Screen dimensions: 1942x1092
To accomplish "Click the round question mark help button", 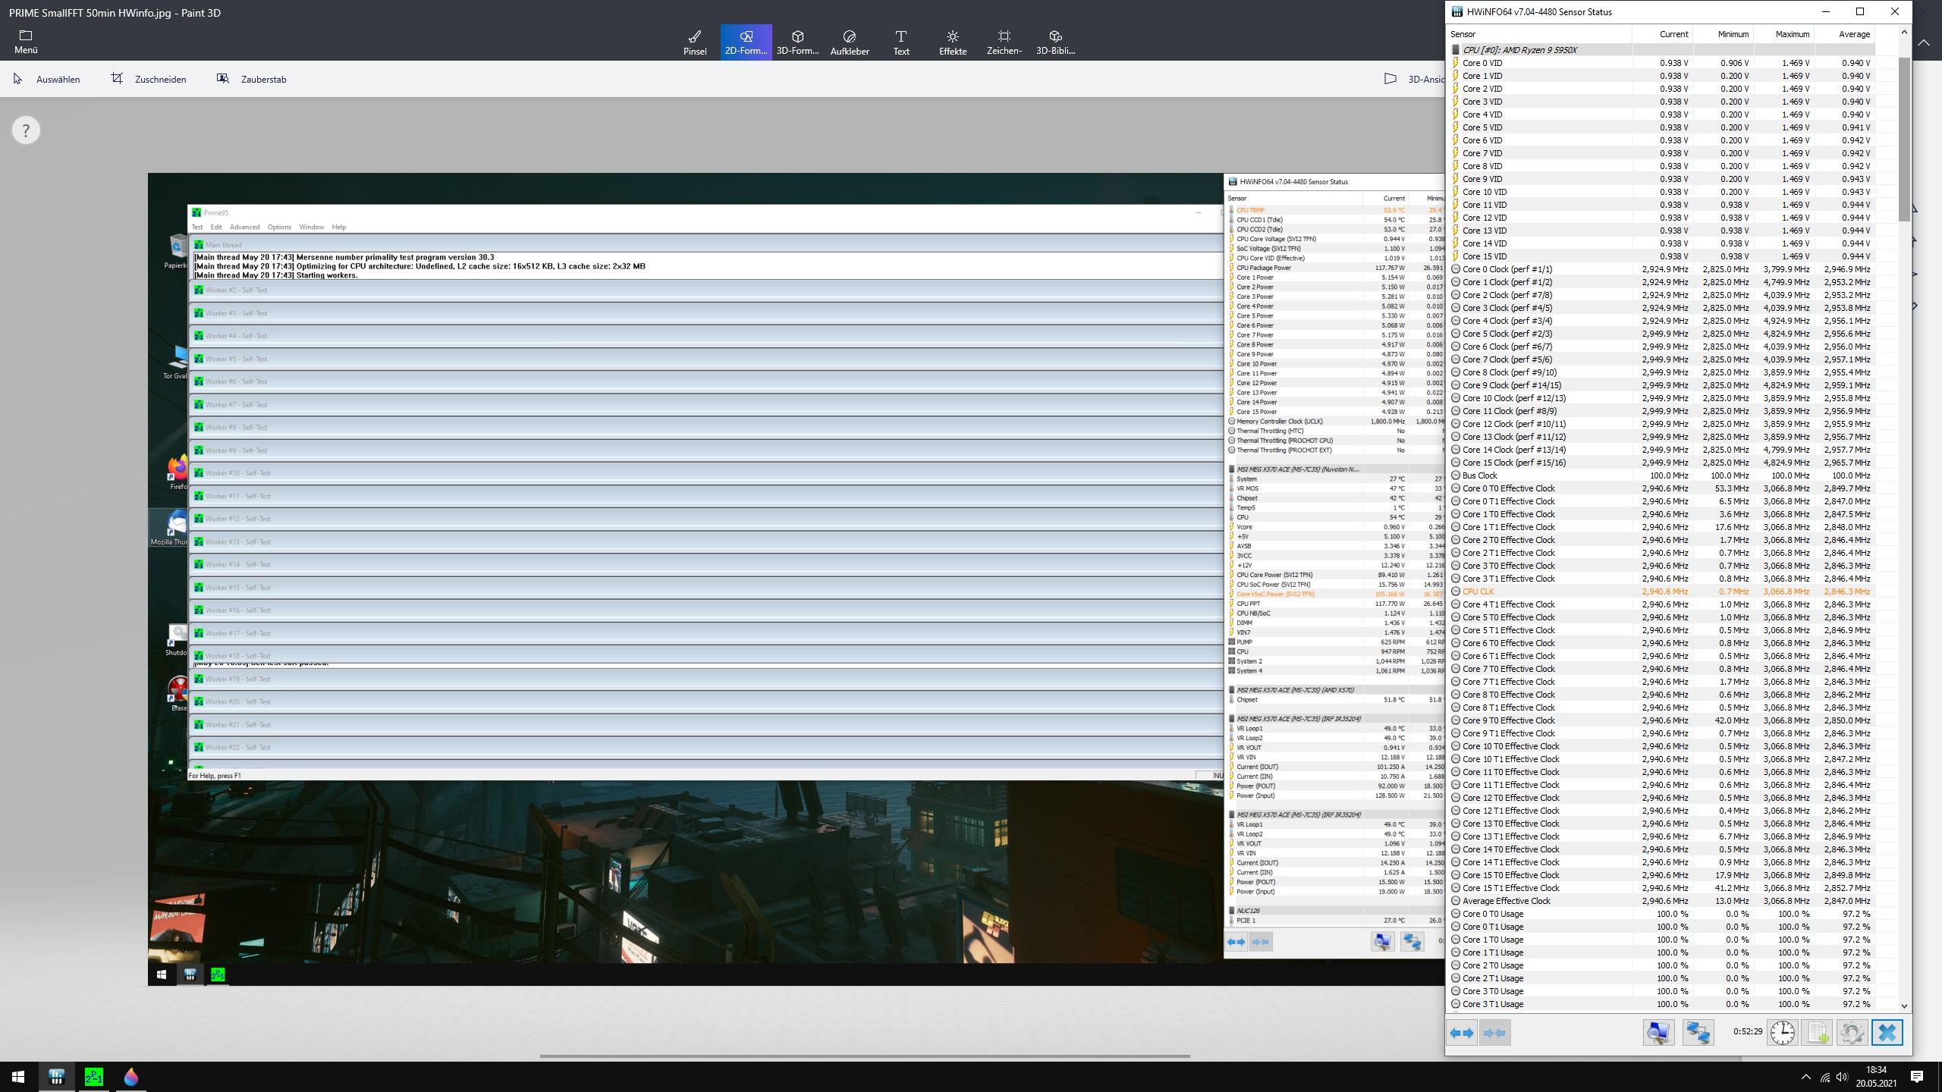I will point(26,130).
